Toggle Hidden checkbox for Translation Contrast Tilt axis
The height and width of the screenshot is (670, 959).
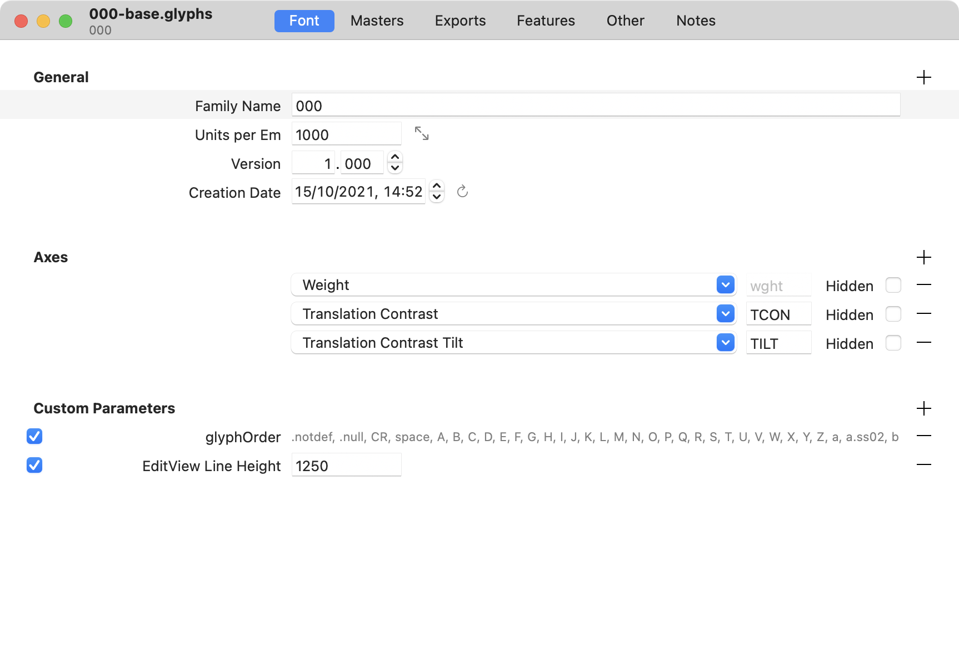893,343
